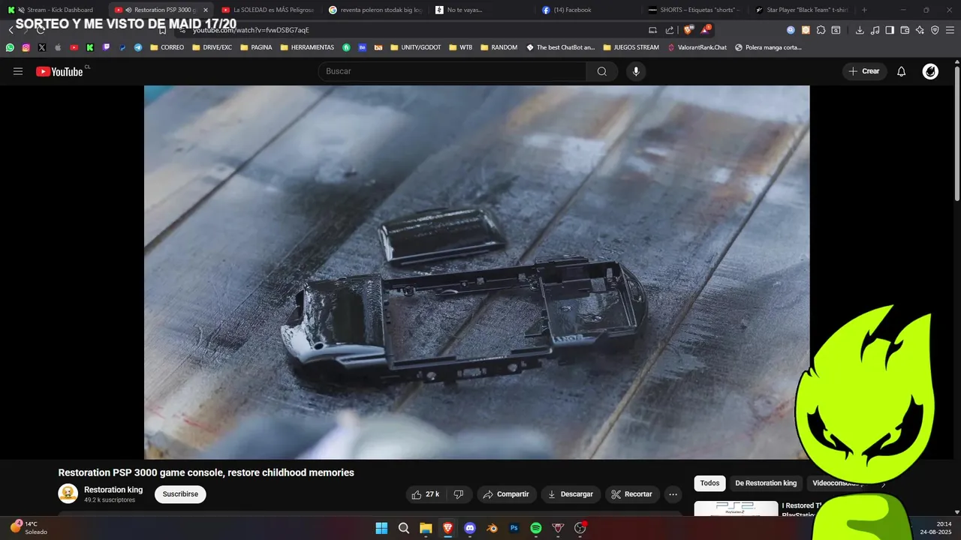This screenshot has width=961, height=540.
Task: Open Brave Rewards triangle icon
Action: [x=705, y=30]
